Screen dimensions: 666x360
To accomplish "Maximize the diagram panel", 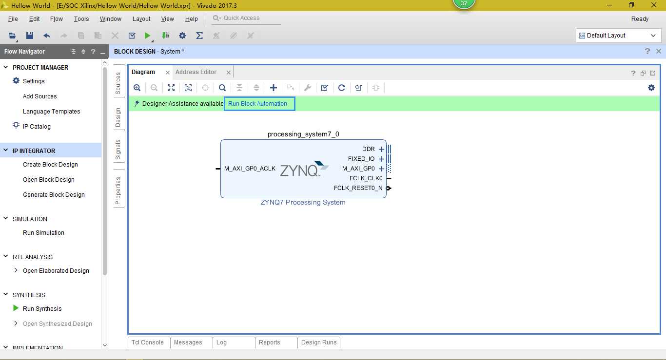I will click(x=653, y=73).
